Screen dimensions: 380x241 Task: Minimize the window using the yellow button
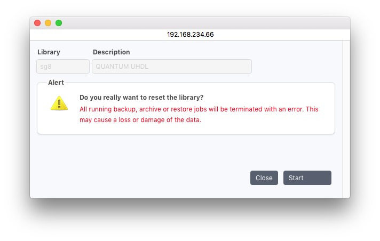pos(48,23)
